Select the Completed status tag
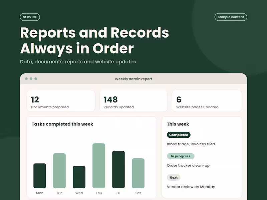 click(x=179, y=135)
